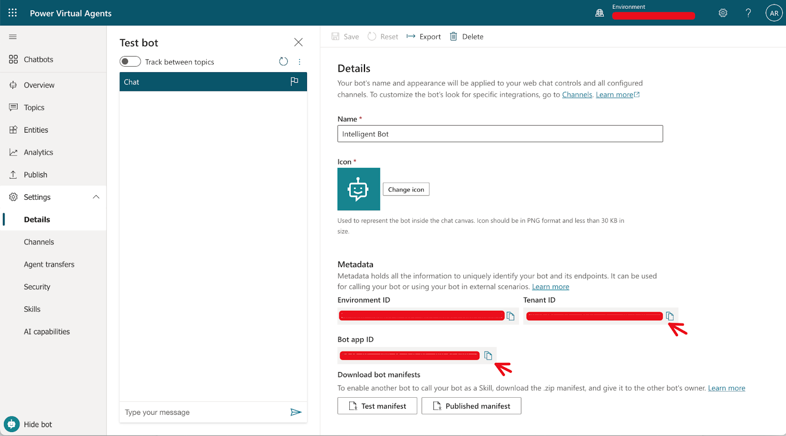Image resolution: width=786 pixels, height=436 pixels.
Task: Click the Name field containing Intelligent Bot
Action: (500, 134)
